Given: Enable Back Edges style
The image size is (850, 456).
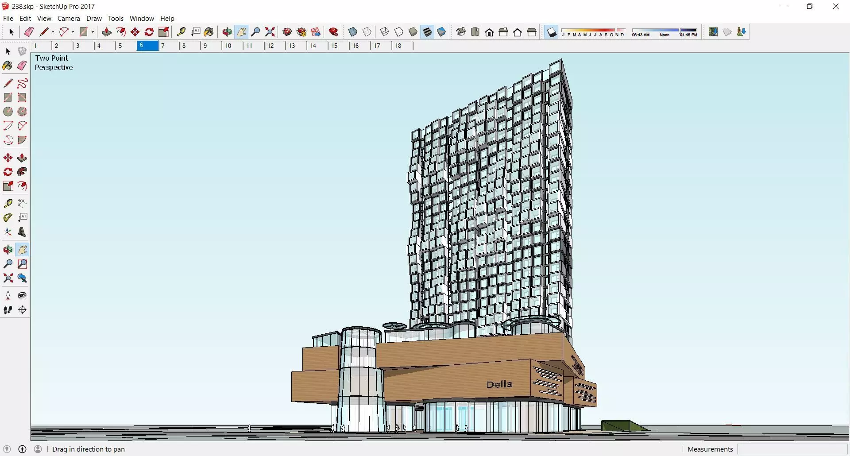Looking at the screenshot, I should click(x=367, y=32).
